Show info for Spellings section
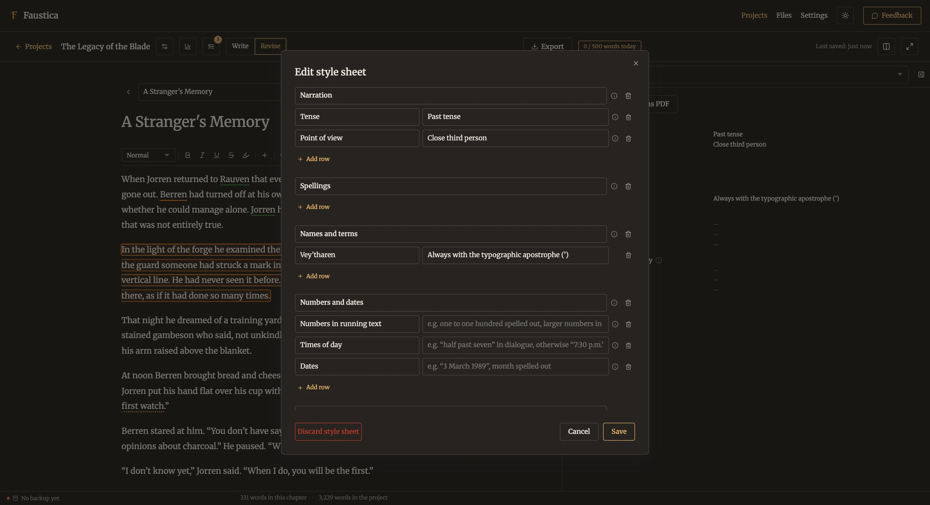The height and width of the screenshot is (505, 930). [614, 186]
